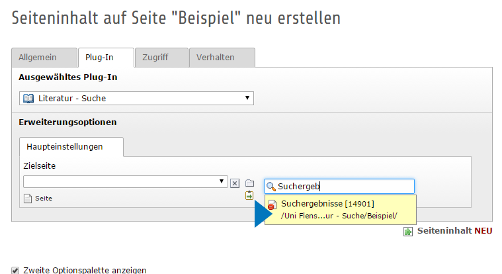This screenshot has width=502, height=274.
Task: Click the Seite page document icon
Action: point(28,198)
